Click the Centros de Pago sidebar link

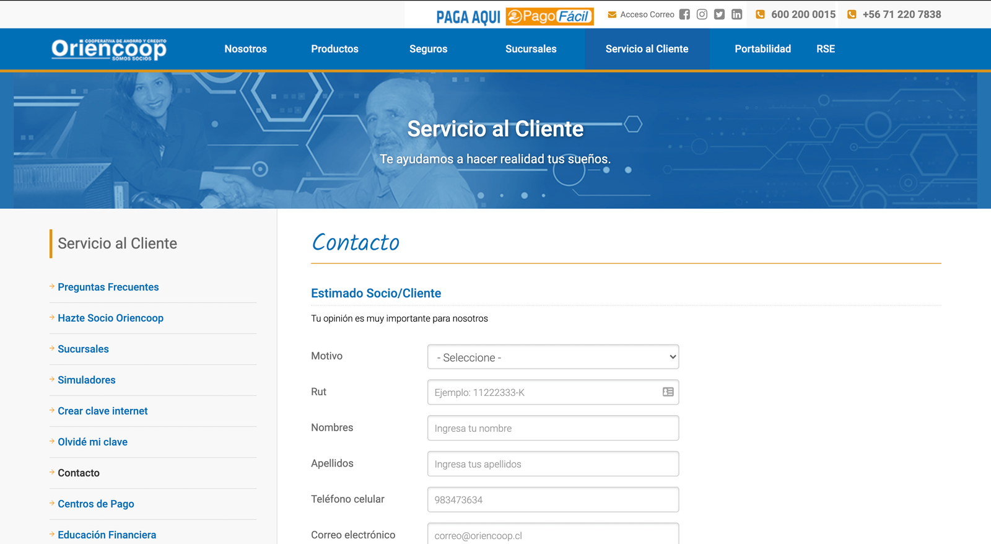point(96,504)
